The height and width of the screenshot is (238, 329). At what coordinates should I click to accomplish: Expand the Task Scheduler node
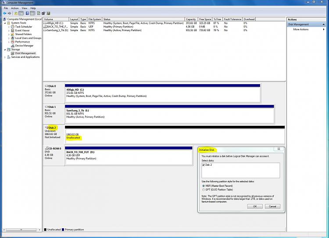[x=9, y=27]
